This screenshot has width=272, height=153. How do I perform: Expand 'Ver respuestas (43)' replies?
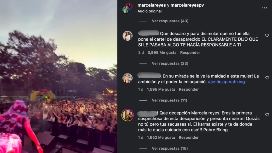point(170,21)
